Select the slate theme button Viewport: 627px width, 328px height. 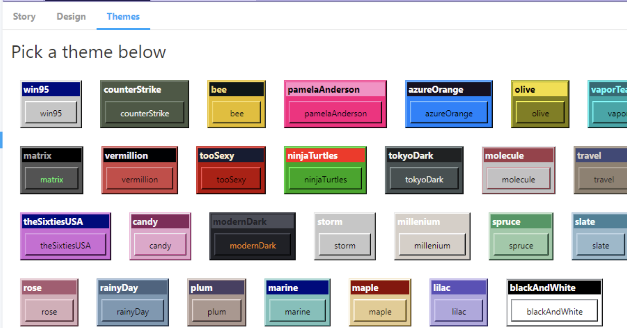coord(601,245)
